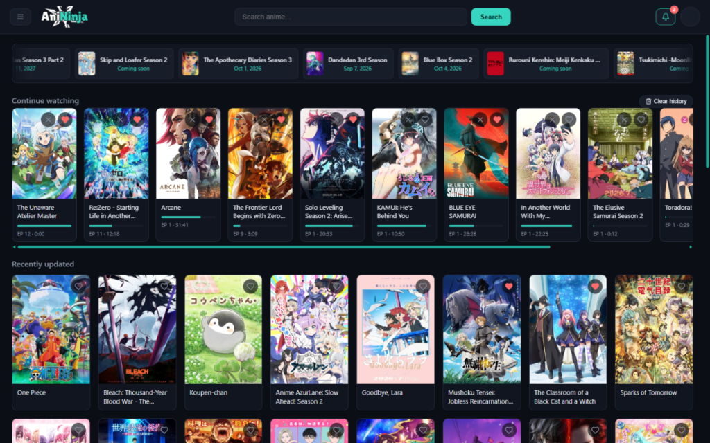Toggle favorite heart on BLUE EYE SAMURAI

click(497, 120)
